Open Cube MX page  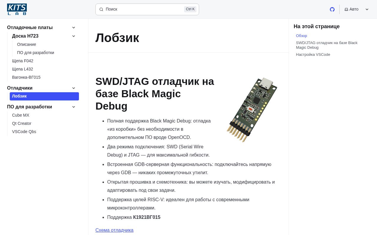[21, 115]
